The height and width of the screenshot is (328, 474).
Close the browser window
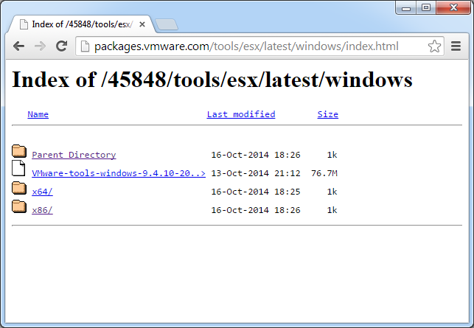[453, 7]
